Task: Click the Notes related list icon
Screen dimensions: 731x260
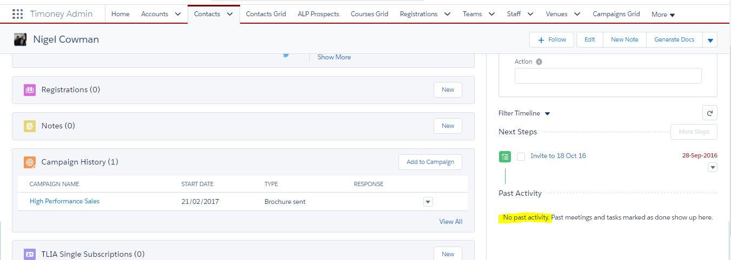Action: point(30,126)
